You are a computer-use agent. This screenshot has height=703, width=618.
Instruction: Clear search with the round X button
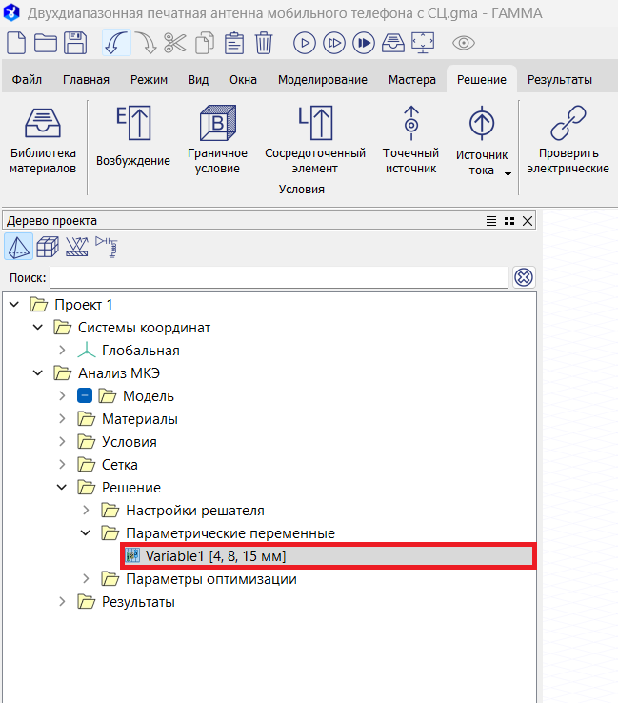[524, 277]
